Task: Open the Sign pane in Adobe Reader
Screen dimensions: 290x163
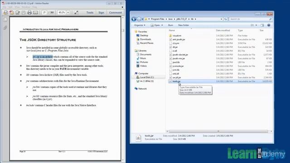Action: tap(101, 13)
